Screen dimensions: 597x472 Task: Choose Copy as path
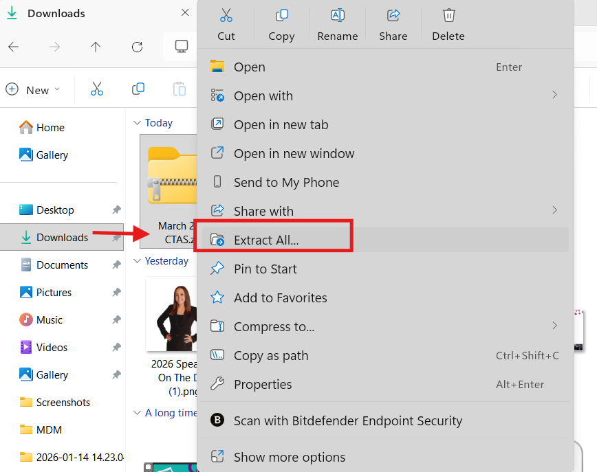click(271, 355)
